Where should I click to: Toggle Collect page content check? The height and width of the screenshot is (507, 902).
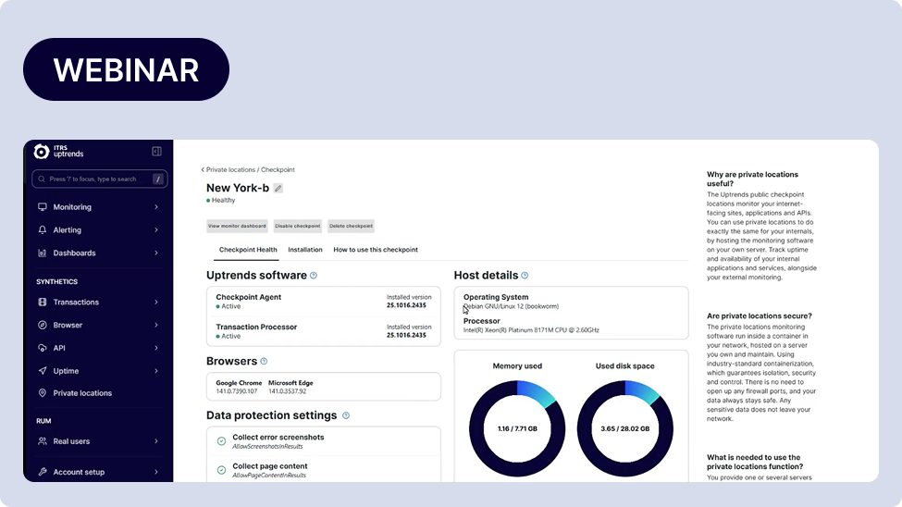221,470
